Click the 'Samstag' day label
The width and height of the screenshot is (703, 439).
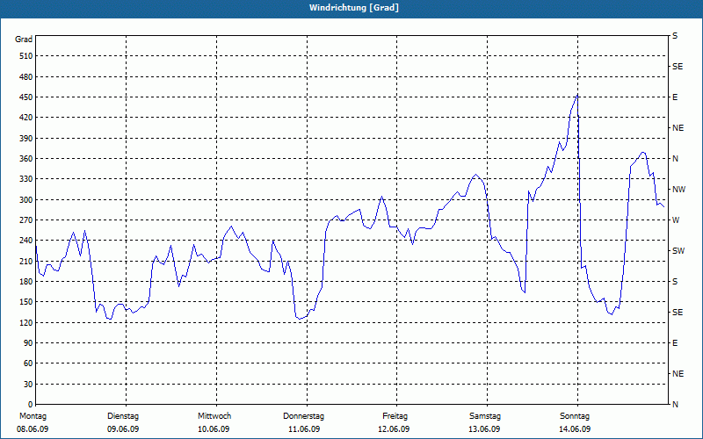point(485,416)
